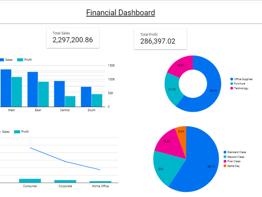Click the Financial Dashboard title link
This screenshot has width=262, height=197.
pos(121,12)
